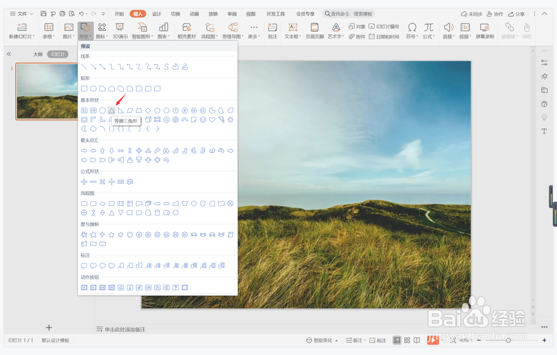Screen dimensions: 557x355
Task: Click the zoom slider handle
Action: (x=508, y=340)
